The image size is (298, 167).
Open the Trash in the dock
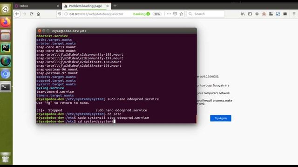pos(6,158)
